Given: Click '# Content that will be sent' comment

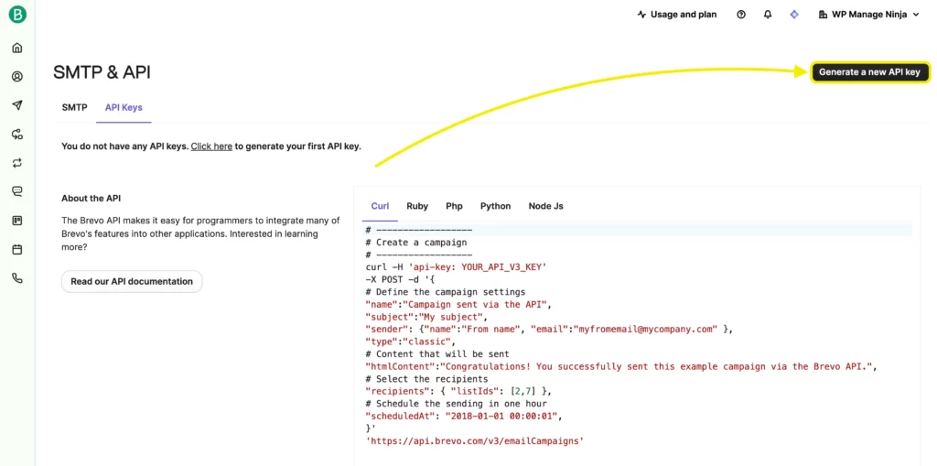Looking at the screenshot, I should pyautogui.click(x=436, y=354).
